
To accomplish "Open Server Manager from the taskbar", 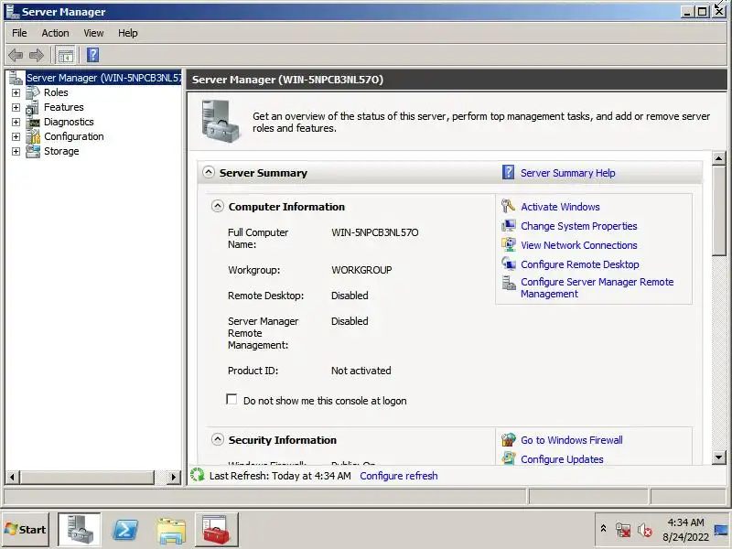I will tap(79, 530).
